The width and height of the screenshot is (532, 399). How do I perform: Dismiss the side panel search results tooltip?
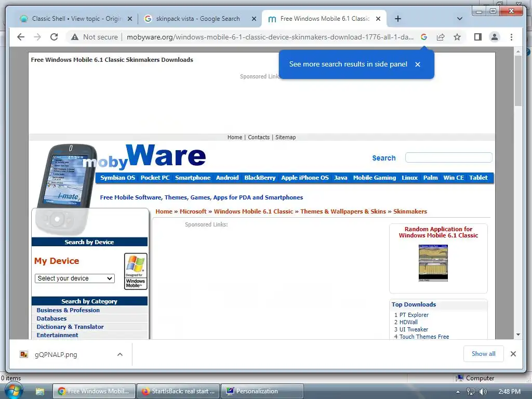point(418,64)
